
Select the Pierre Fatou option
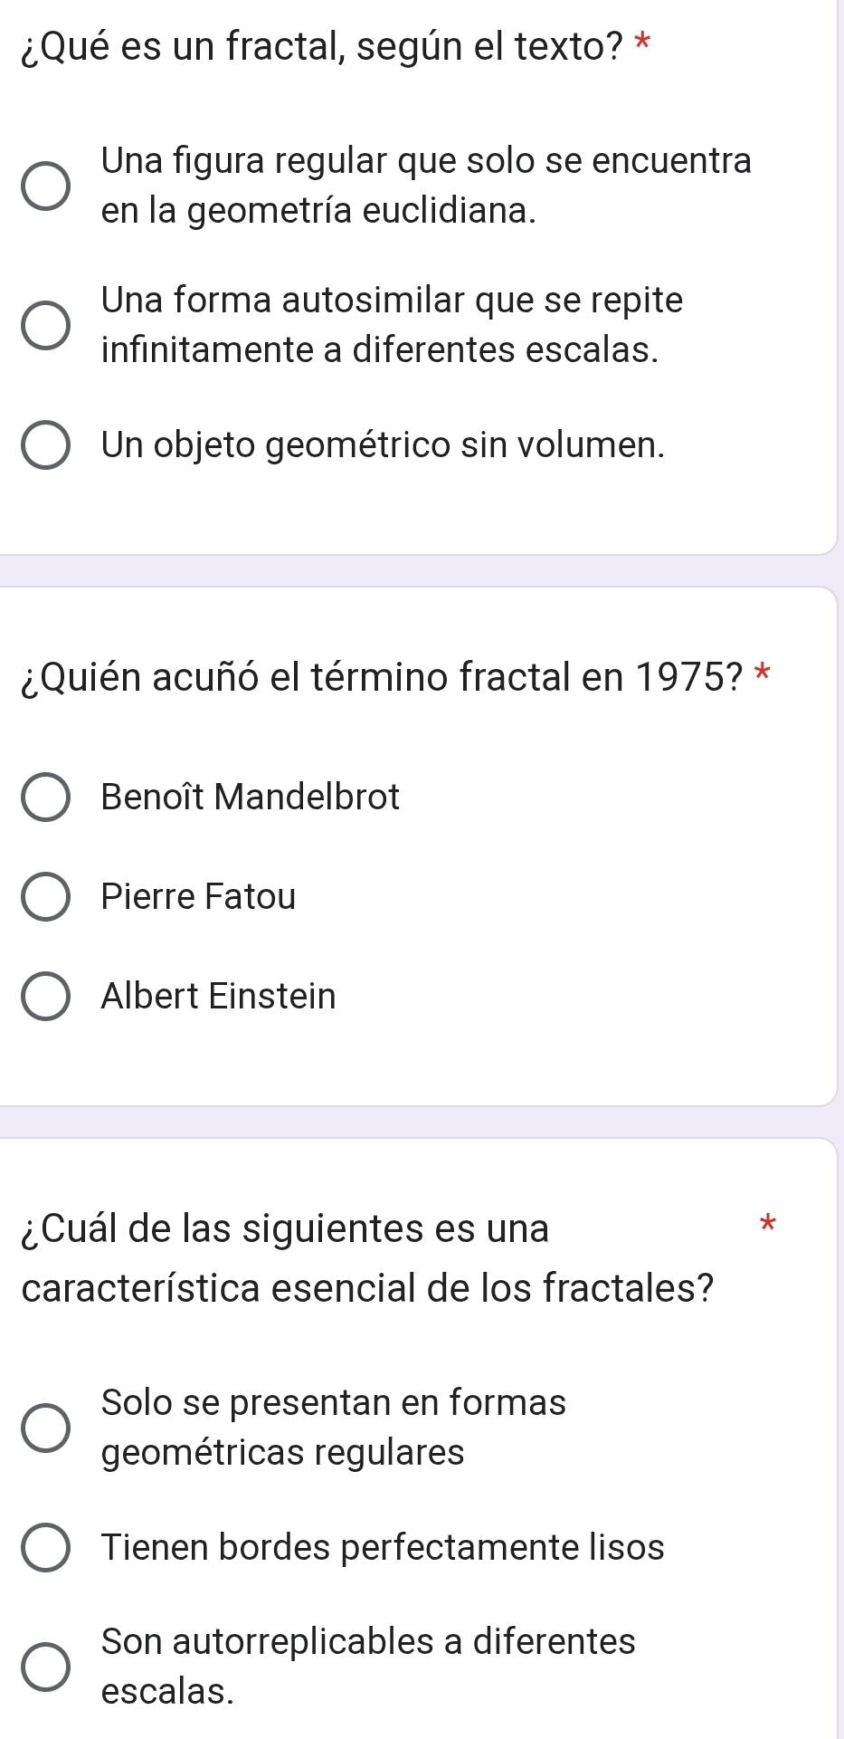[45, 897]
